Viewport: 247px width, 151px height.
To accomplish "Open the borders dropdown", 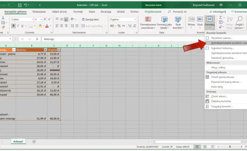I will click(35, 26).
